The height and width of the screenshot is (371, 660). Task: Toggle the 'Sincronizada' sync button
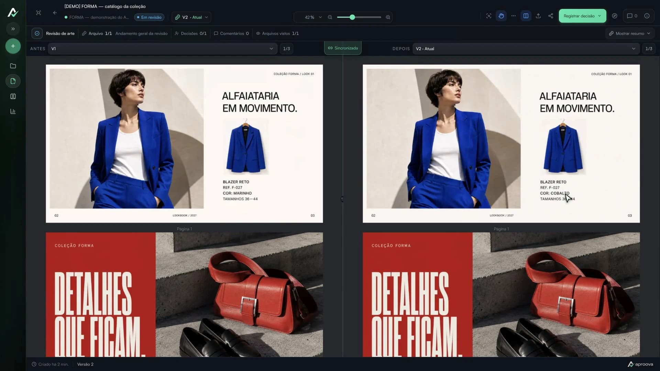click(343, 48)
